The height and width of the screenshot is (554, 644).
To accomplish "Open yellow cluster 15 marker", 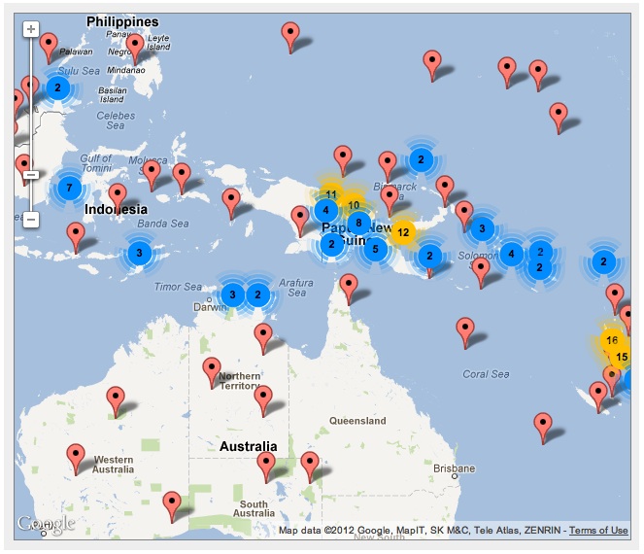I will (x=622, y=357).
